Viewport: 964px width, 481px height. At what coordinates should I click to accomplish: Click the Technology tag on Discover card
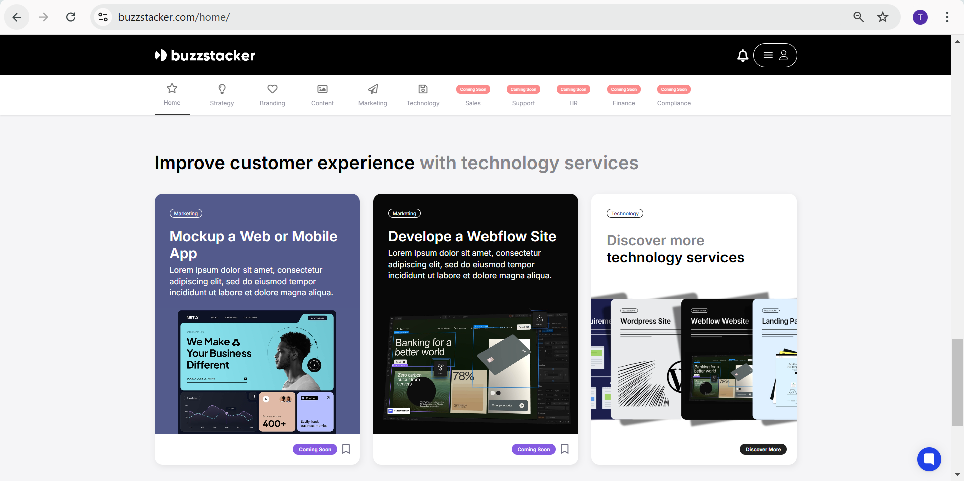tap(625, 213)
